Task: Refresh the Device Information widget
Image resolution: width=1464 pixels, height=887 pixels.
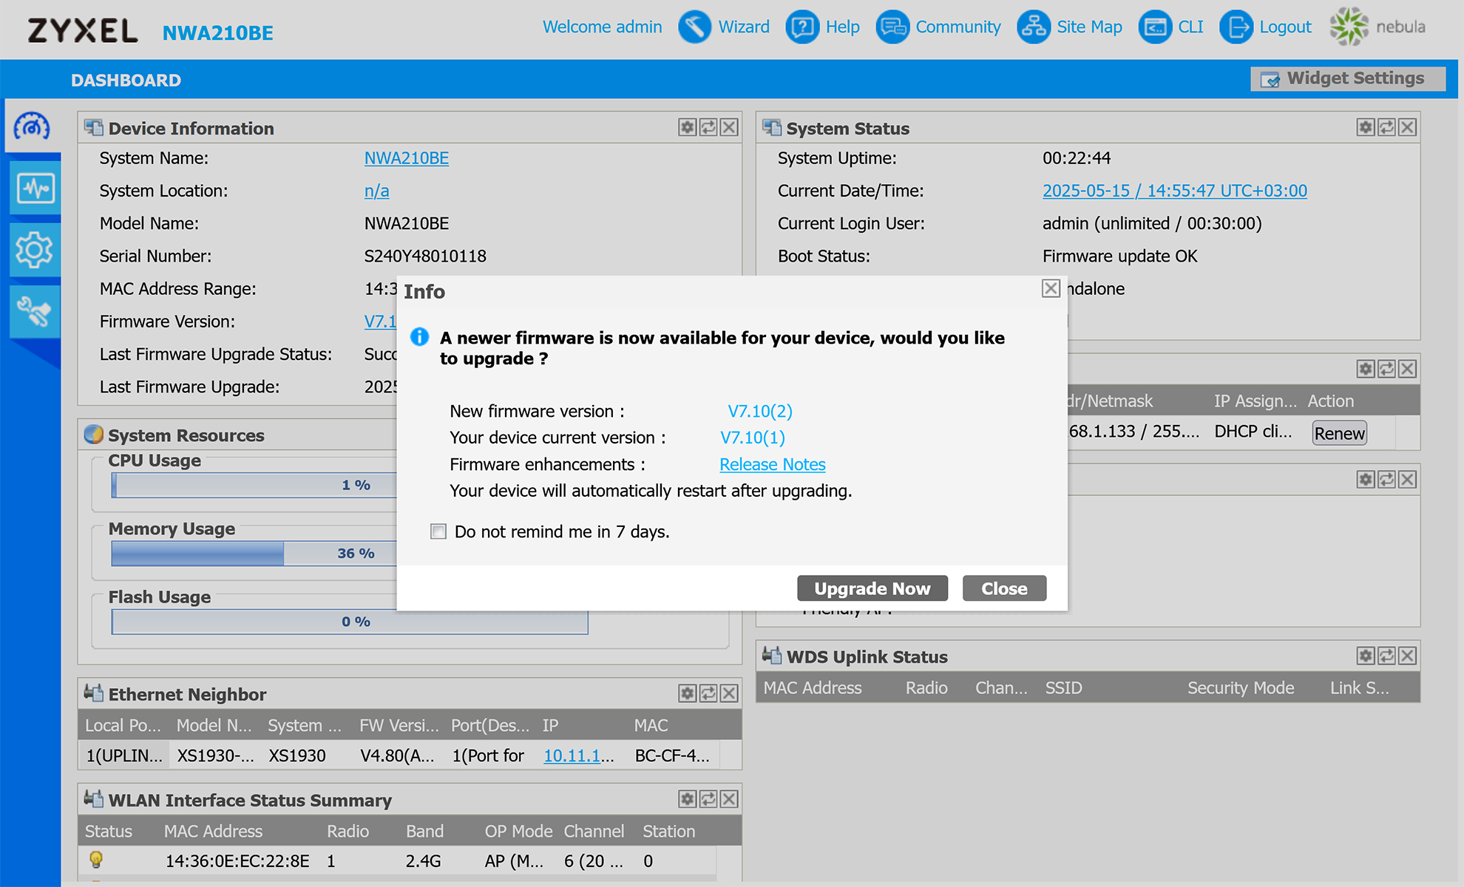Action: tap(708, 127)
